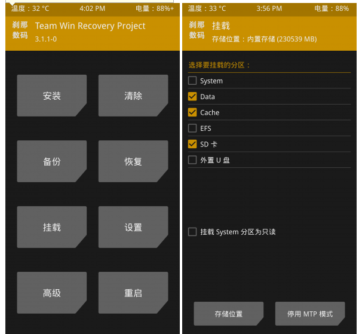Click the 存储位置 button
Image resolution: width=362 pixels, height=334 pixels.
click(x=229, y=314)
